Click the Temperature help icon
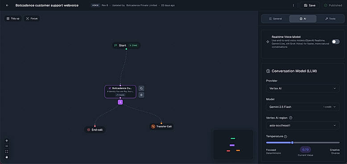The height and width of the screenshot is (164, 347). 285,136
